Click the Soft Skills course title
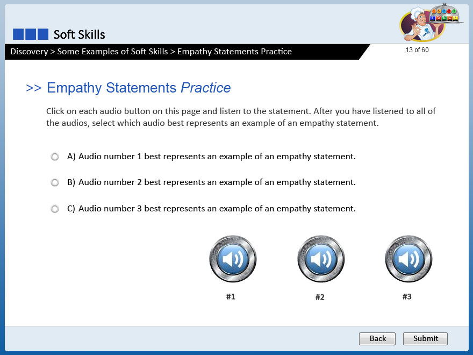The width and height of the screenshot is (473, 355). pos(79,34)
